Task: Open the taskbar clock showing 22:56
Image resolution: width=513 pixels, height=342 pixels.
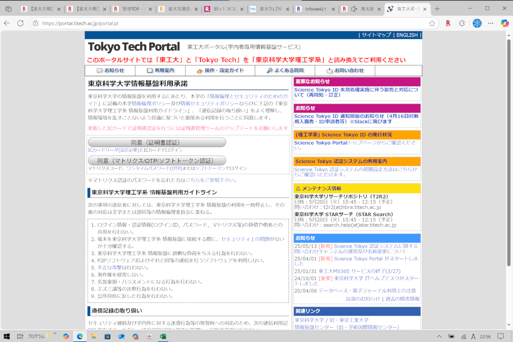Action: (x=485, y=336)
